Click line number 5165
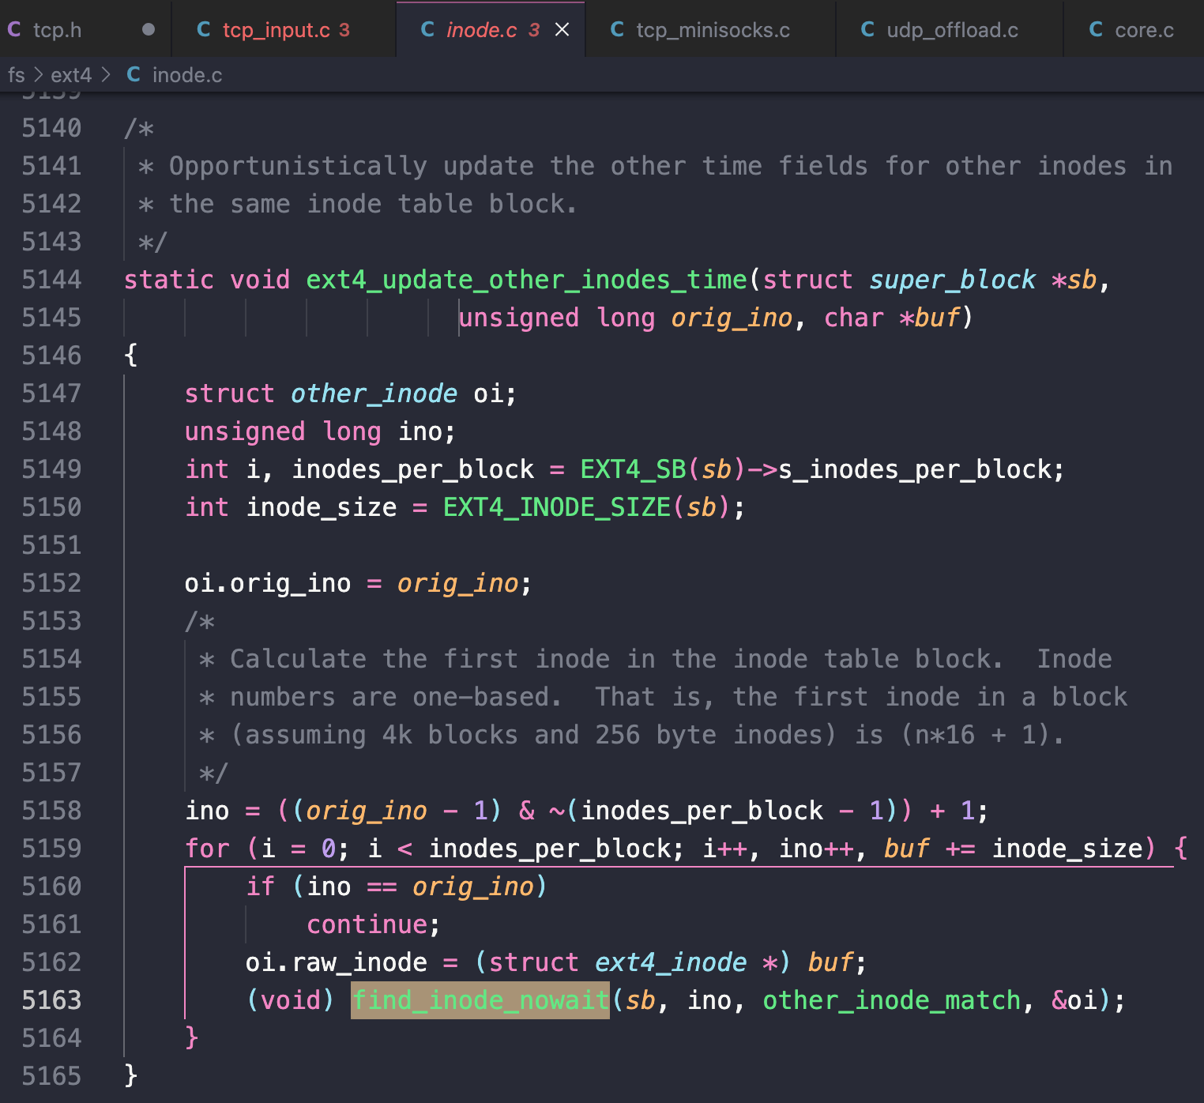Image resolution: width=1204 pixels, height=1103 pixels. point(51,1076)
